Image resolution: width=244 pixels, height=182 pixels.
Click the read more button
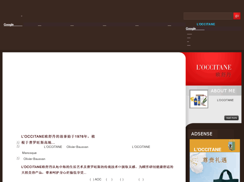[231, 118]
